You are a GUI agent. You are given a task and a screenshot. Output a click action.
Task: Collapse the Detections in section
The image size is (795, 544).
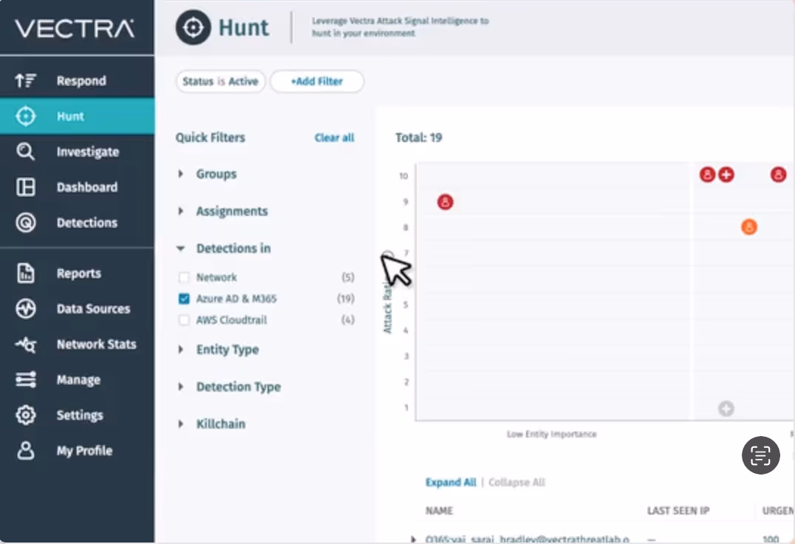pos(180,248)
